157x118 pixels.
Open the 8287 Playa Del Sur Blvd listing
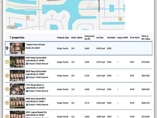tap(36, 71)
